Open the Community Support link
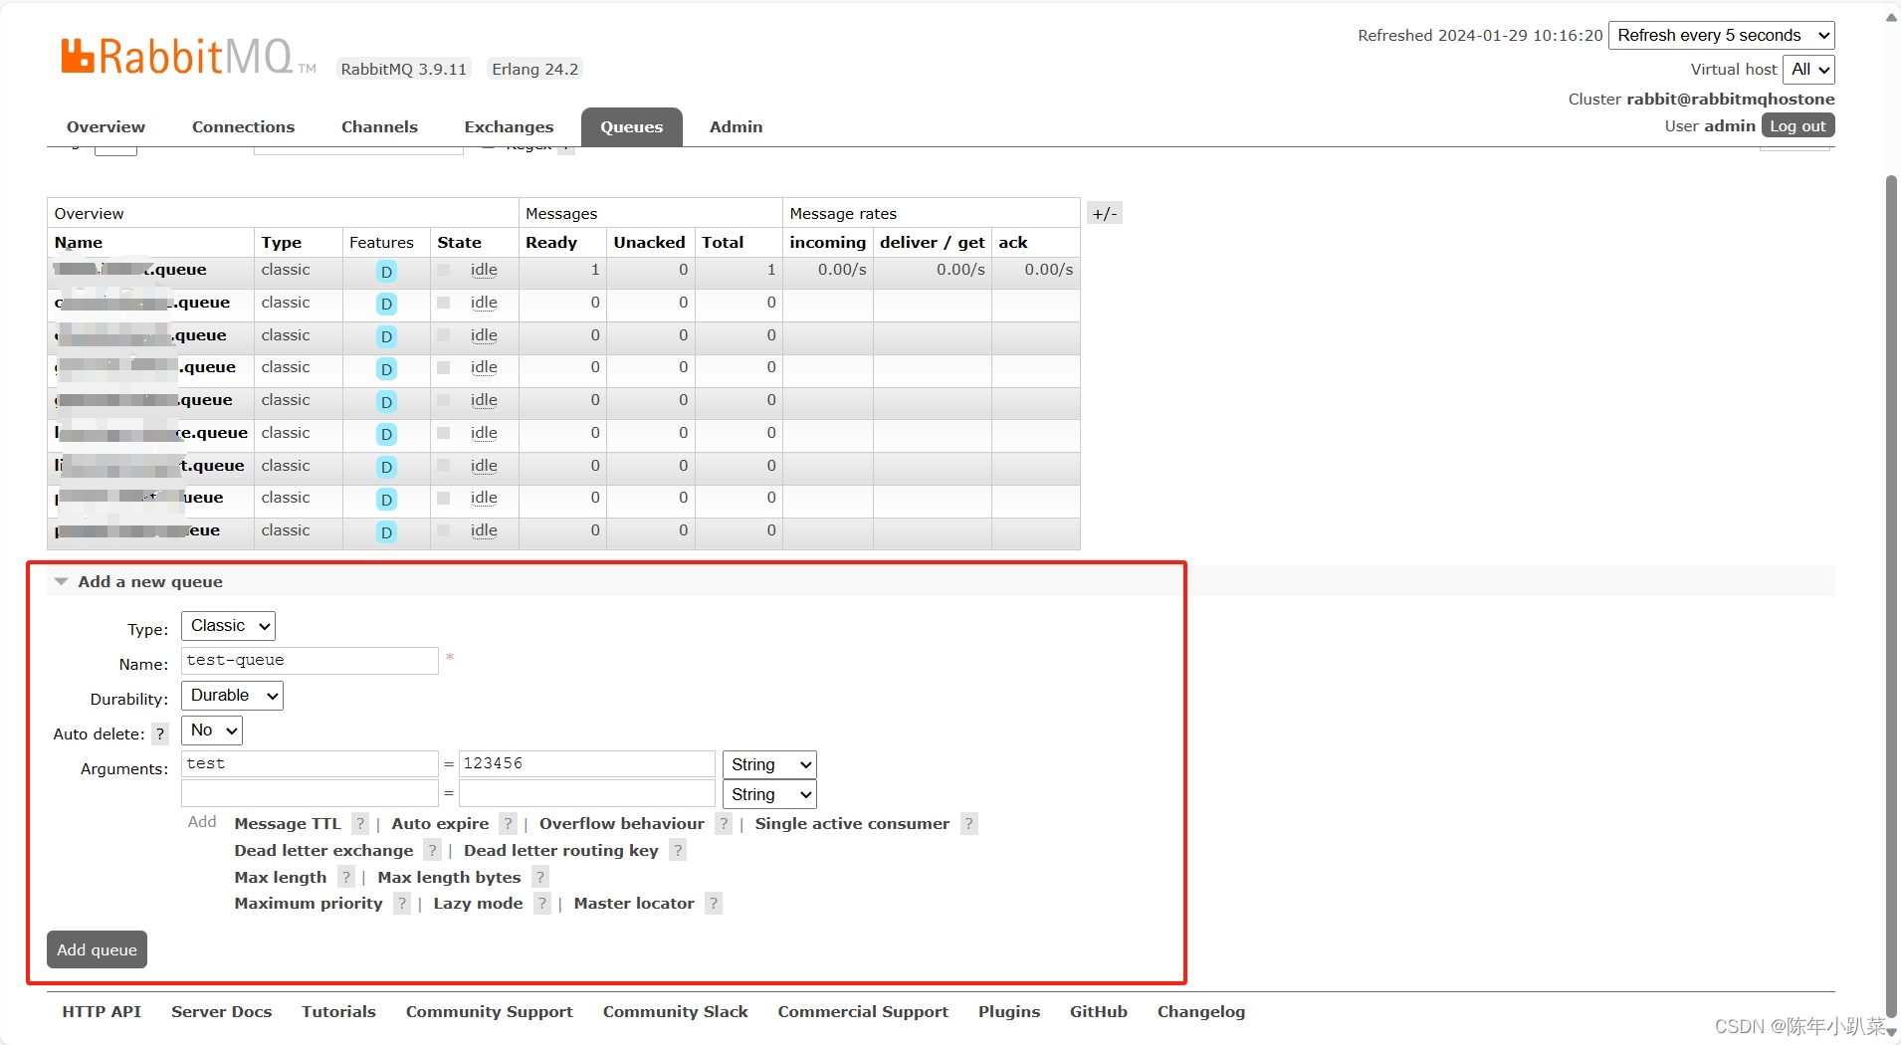Screen dimensions: 1901x1045 tap(489, 1012)
